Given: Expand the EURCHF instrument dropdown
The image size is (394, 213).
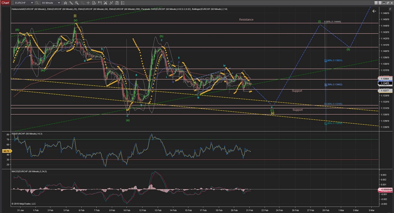Looking at the screenshot, I should point(32,3).
